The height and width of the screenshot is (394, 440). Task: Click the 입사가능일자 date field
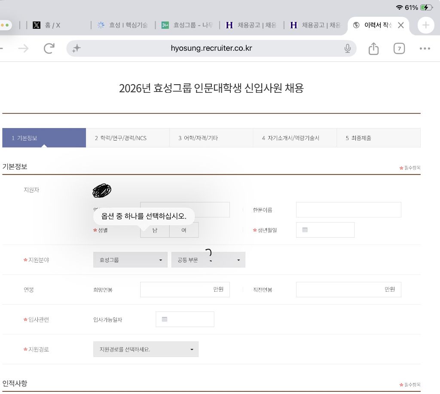coord(185,319)
